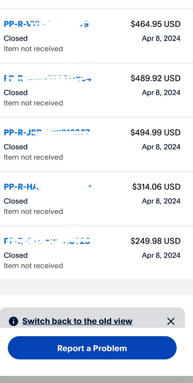The image size is (193, 383).
Task: Open the case ID link for $489.92
Action: click(48, 78)
